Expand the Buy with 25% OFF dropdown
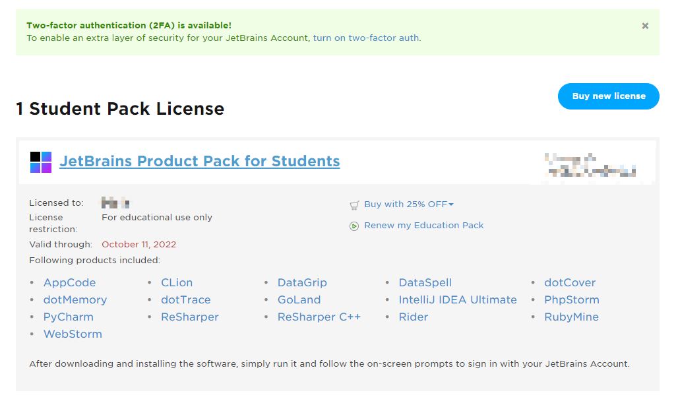678x407 pixels. 409,204
